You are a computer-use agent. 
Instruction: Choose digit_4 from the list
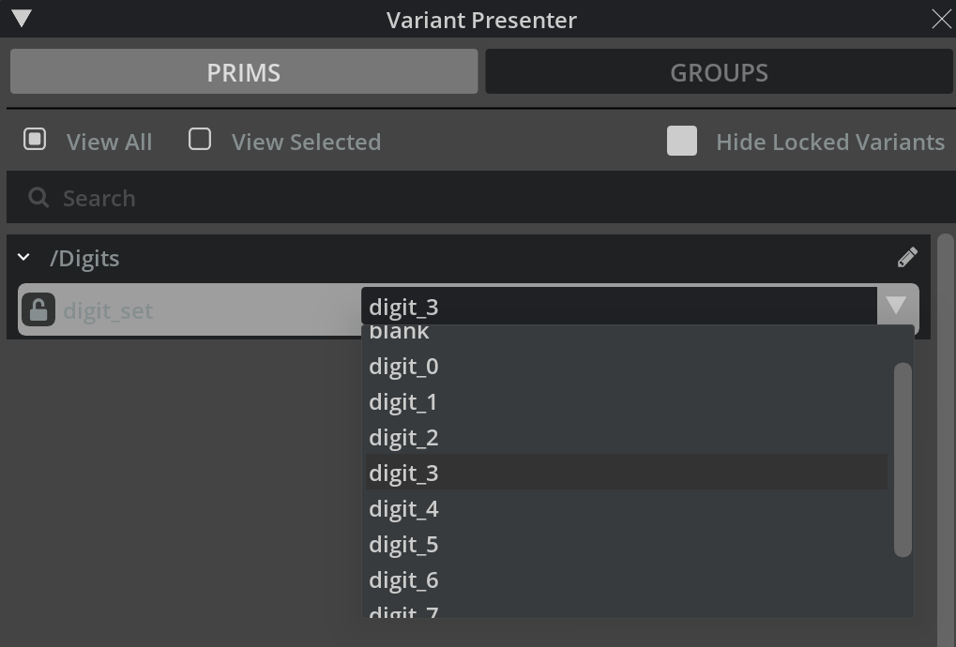tap(403, 509)
